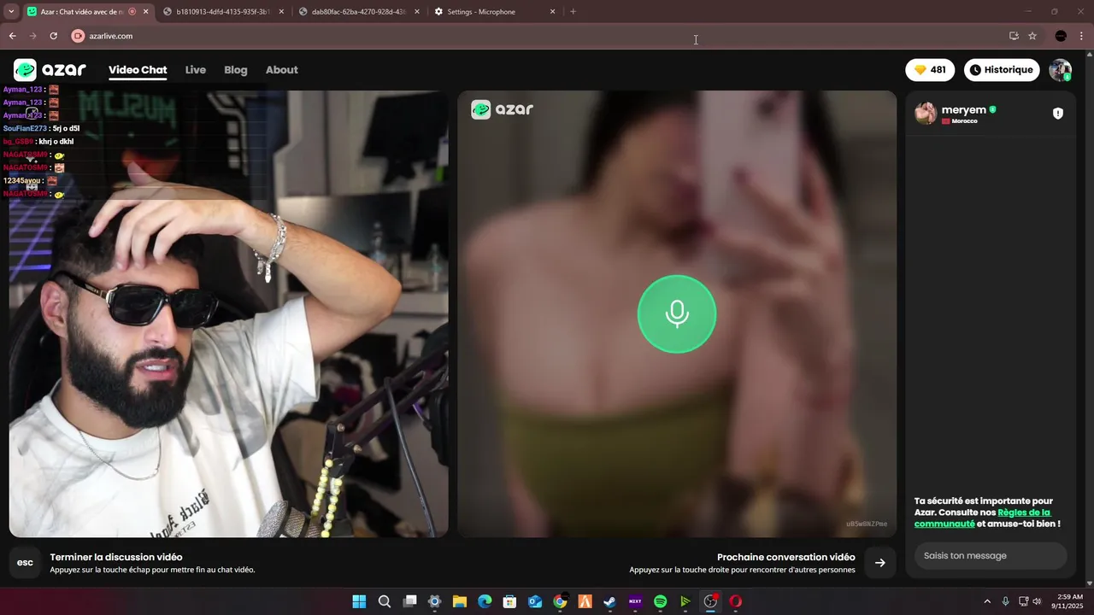Click the gem balance showing 481
Image resolution: width=1094 pixels, height=615 pixels.
pos(930,70)
